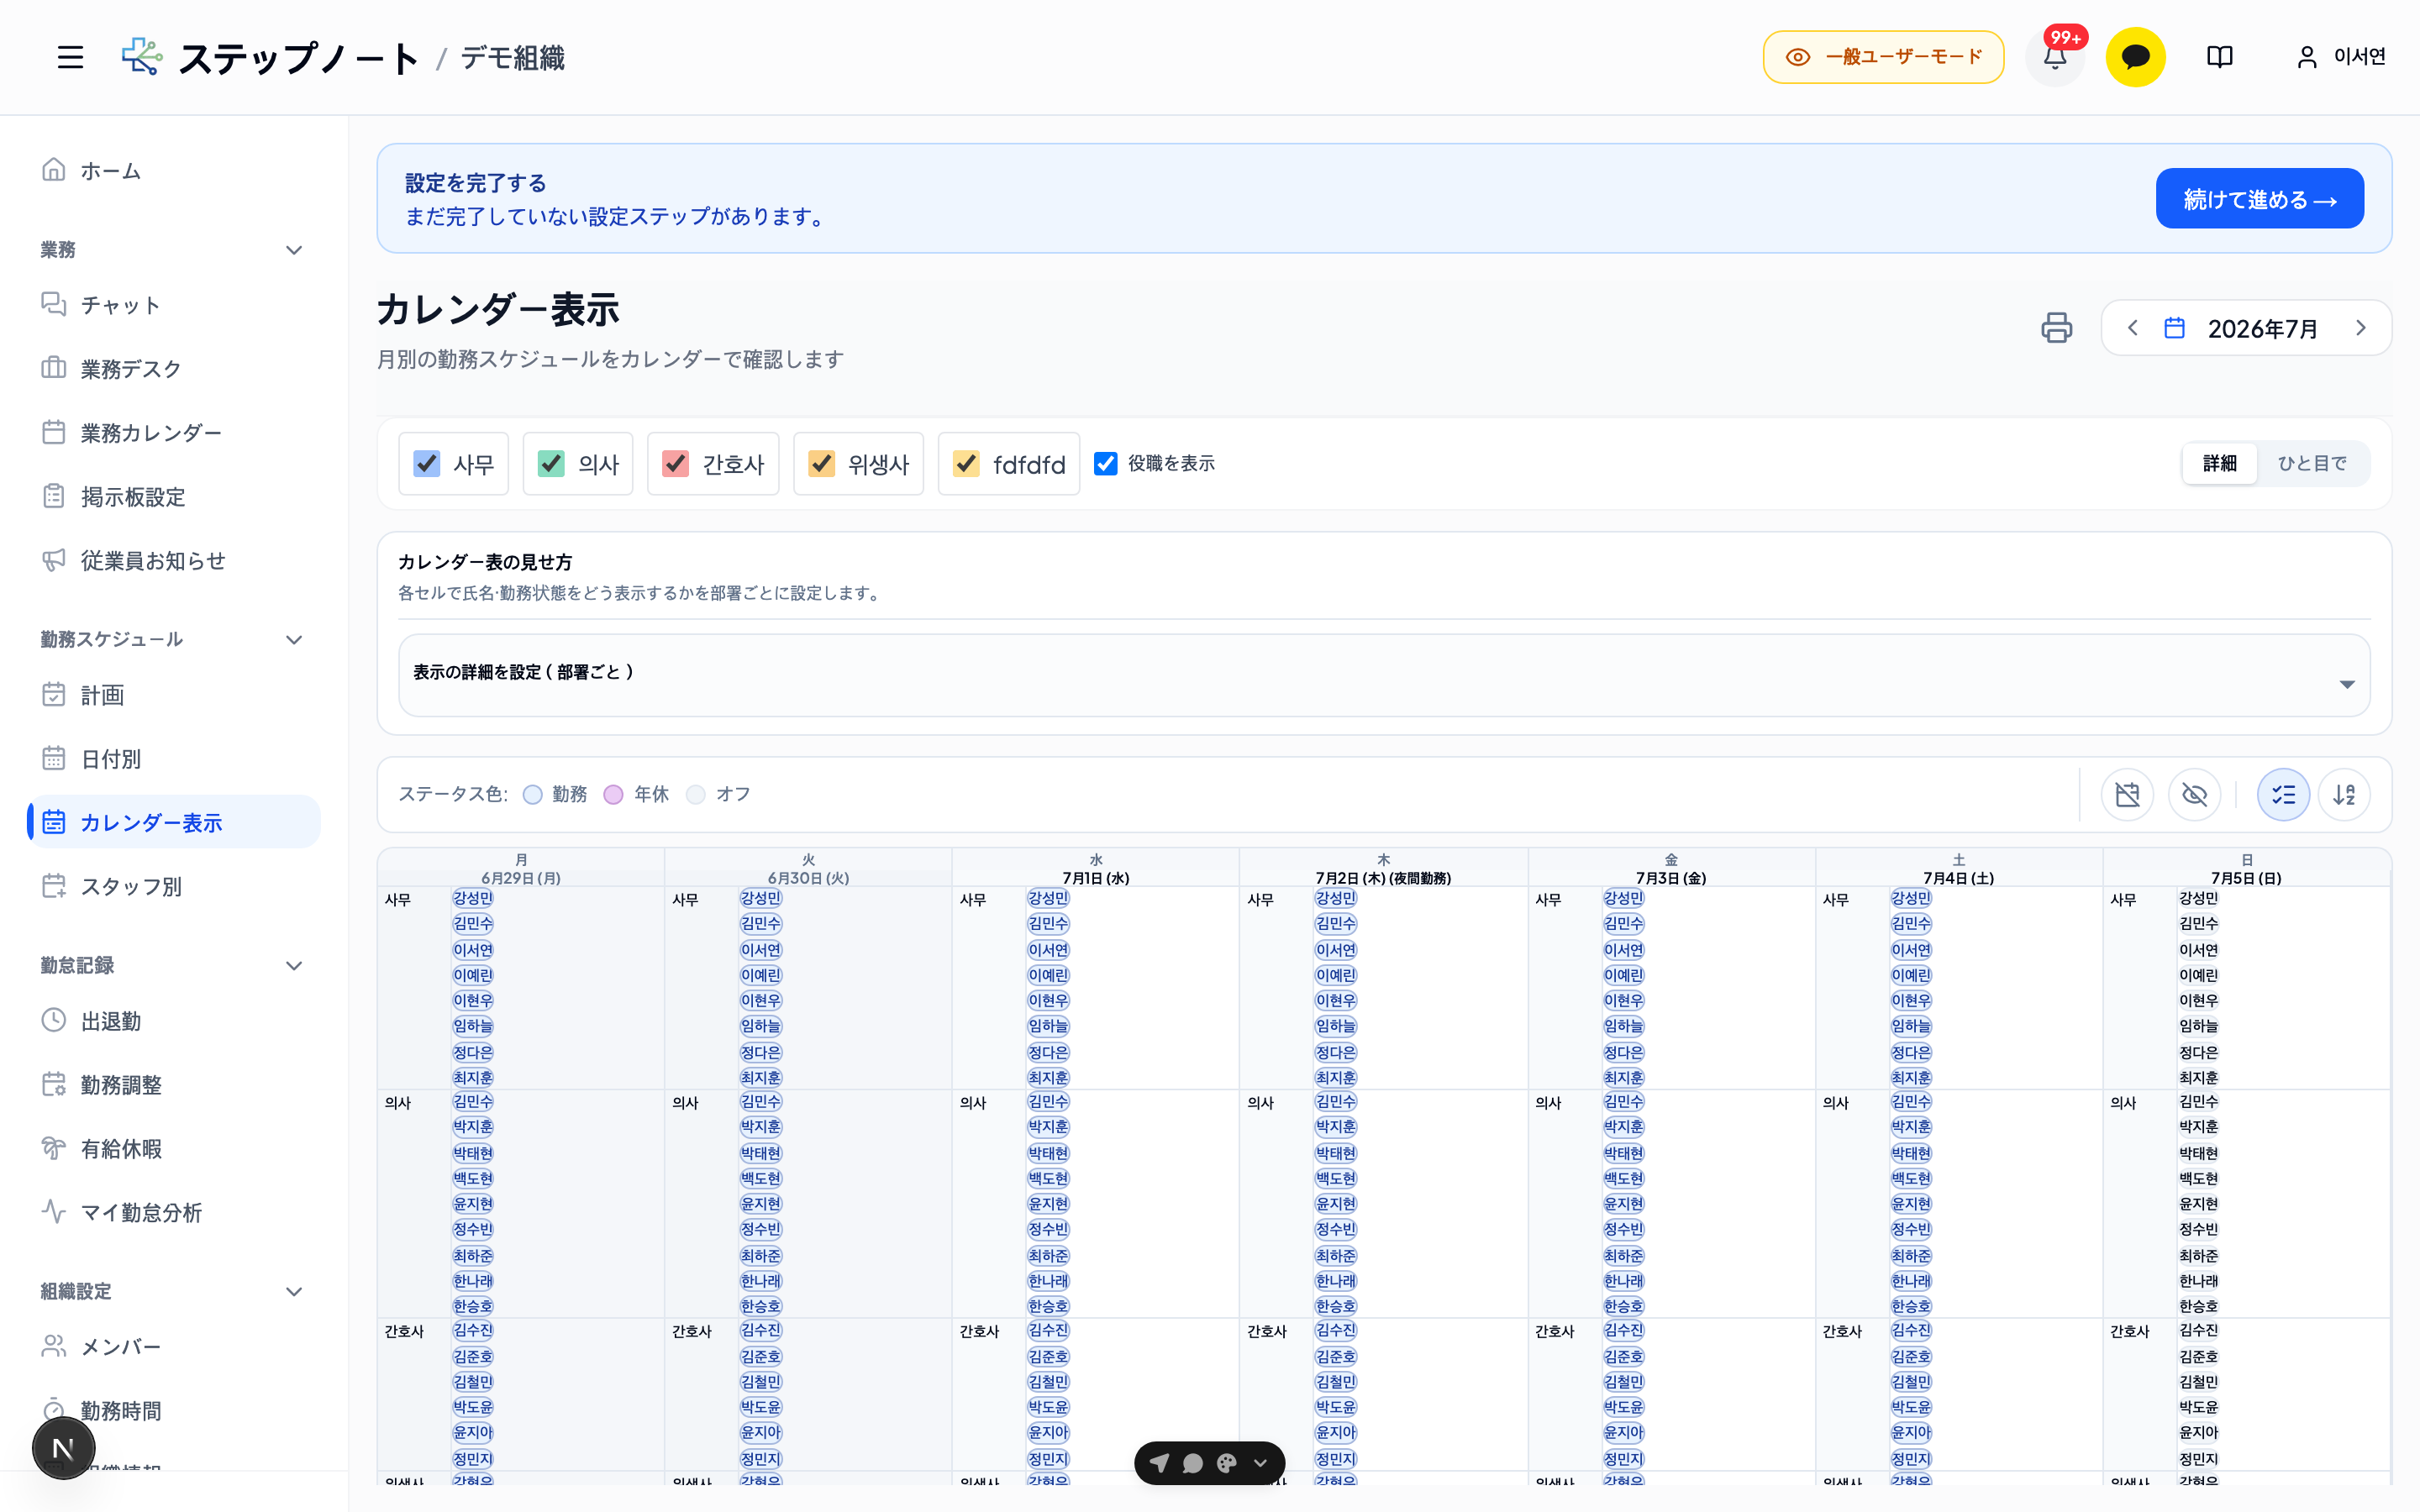
Task: Go to next month arrow
Action: (x=2360, y=328)
